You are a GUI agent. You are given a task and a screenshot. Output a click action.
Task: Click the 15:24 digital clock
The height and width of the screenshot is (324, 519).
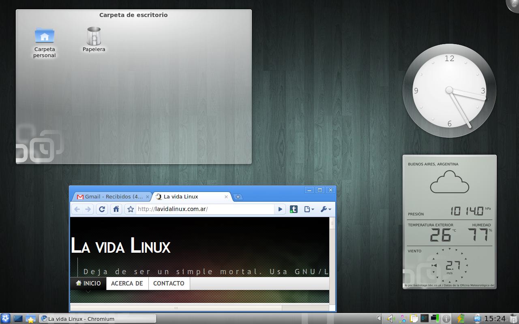coord(495,319)
